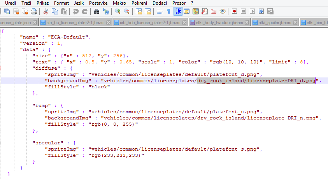Click the "black" fillStyle value
Screen dimensions: 328x179
click(x=99, y=87)
